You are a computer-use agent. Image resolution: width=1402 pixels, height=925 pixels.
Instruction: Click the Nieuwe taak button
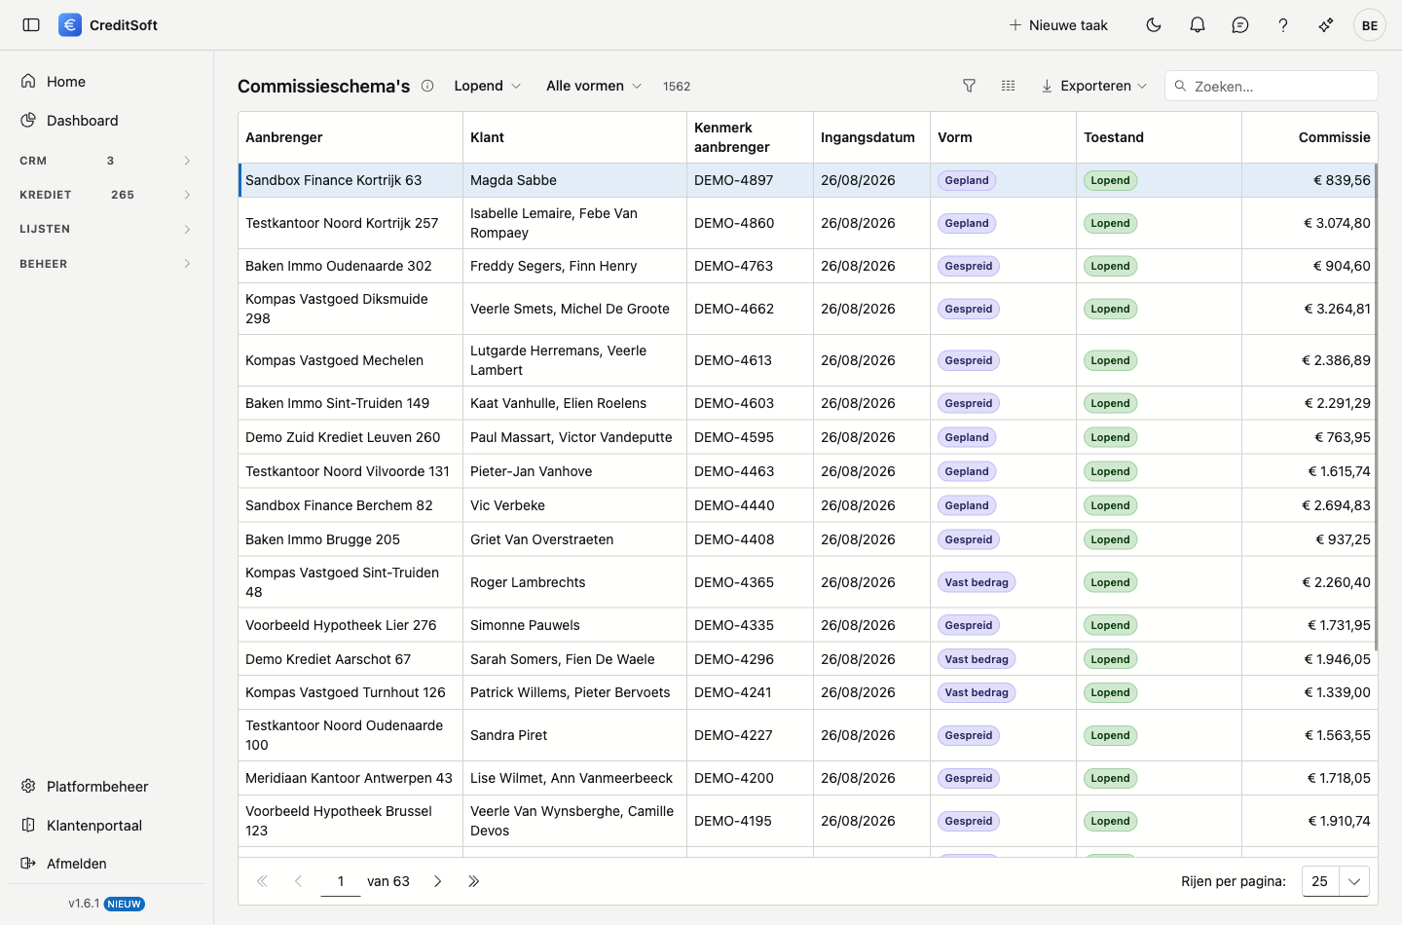(x=1058, y=25)
